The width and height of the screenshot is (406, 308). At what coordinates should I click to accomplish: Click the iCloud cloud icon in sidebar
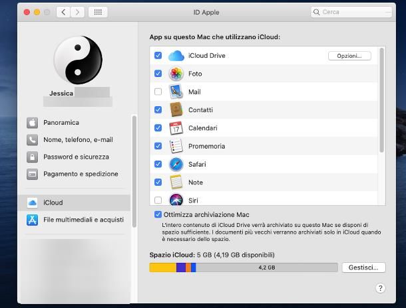pyautogui.click(x=33, y=202)
